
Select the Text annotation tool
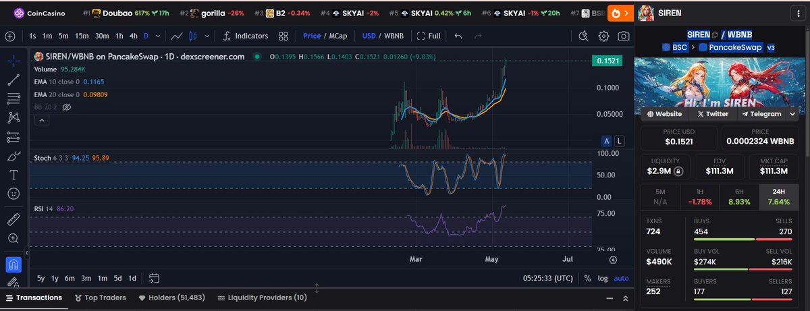(13, 175)
